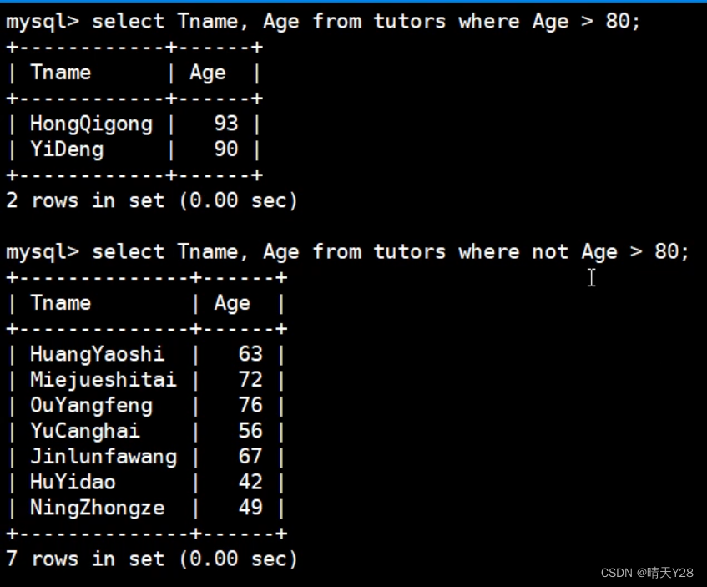Click age 72 in Miejueshitai row

[x=250, y=380]
